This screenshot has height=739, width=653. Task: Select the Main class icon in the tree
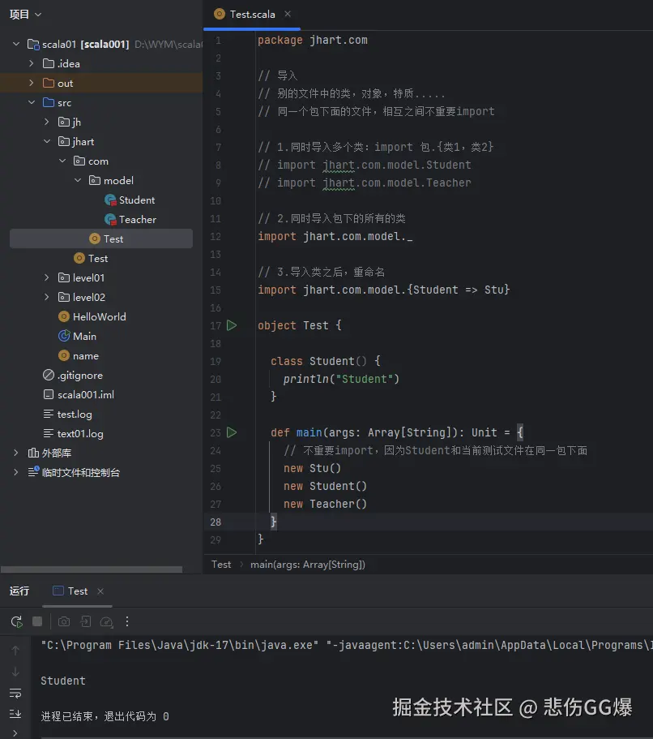64,336
